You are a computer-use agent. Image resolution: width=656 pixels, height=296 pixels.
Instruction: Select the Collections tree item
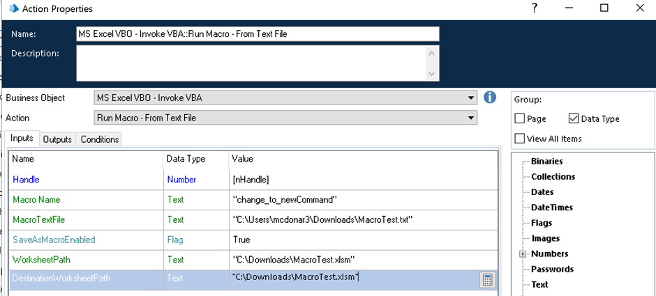(552, 177)
